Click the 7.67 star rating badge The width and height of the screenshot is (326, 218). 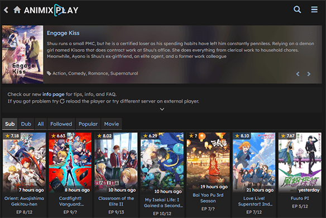point(287,136)
